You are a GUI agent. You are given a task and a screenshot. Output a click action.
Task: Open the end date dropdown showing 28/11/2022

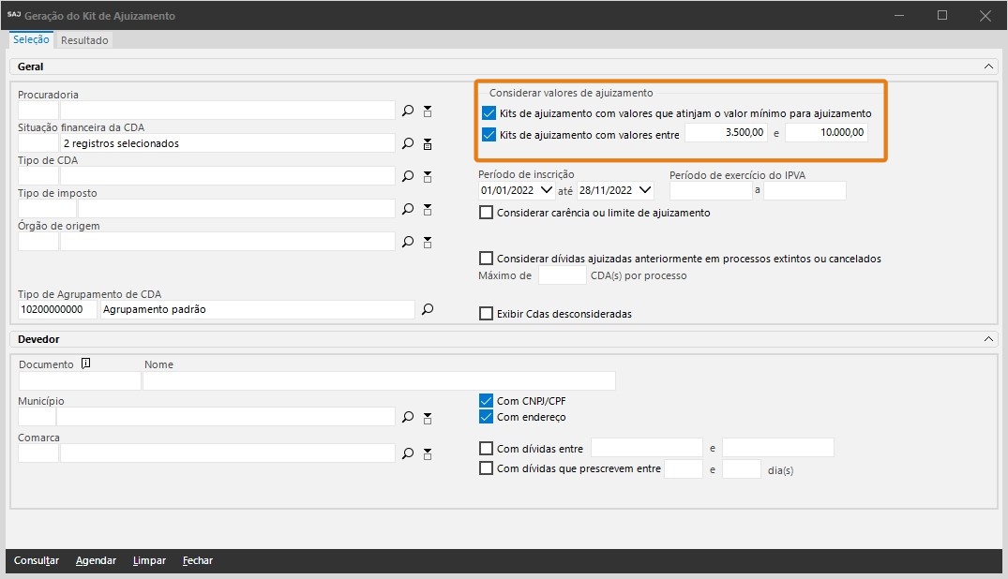[644, 190]
